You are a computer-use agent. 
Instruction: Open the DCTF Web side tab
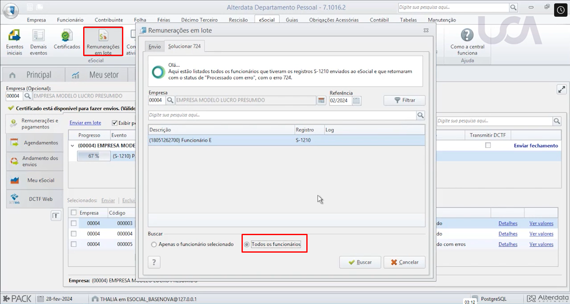35,199
